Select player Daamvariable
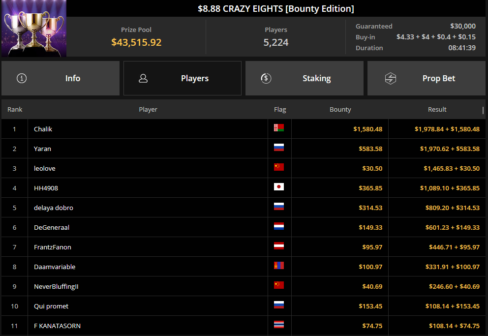This screenshot has width=488, height=336. click(55, 267)
